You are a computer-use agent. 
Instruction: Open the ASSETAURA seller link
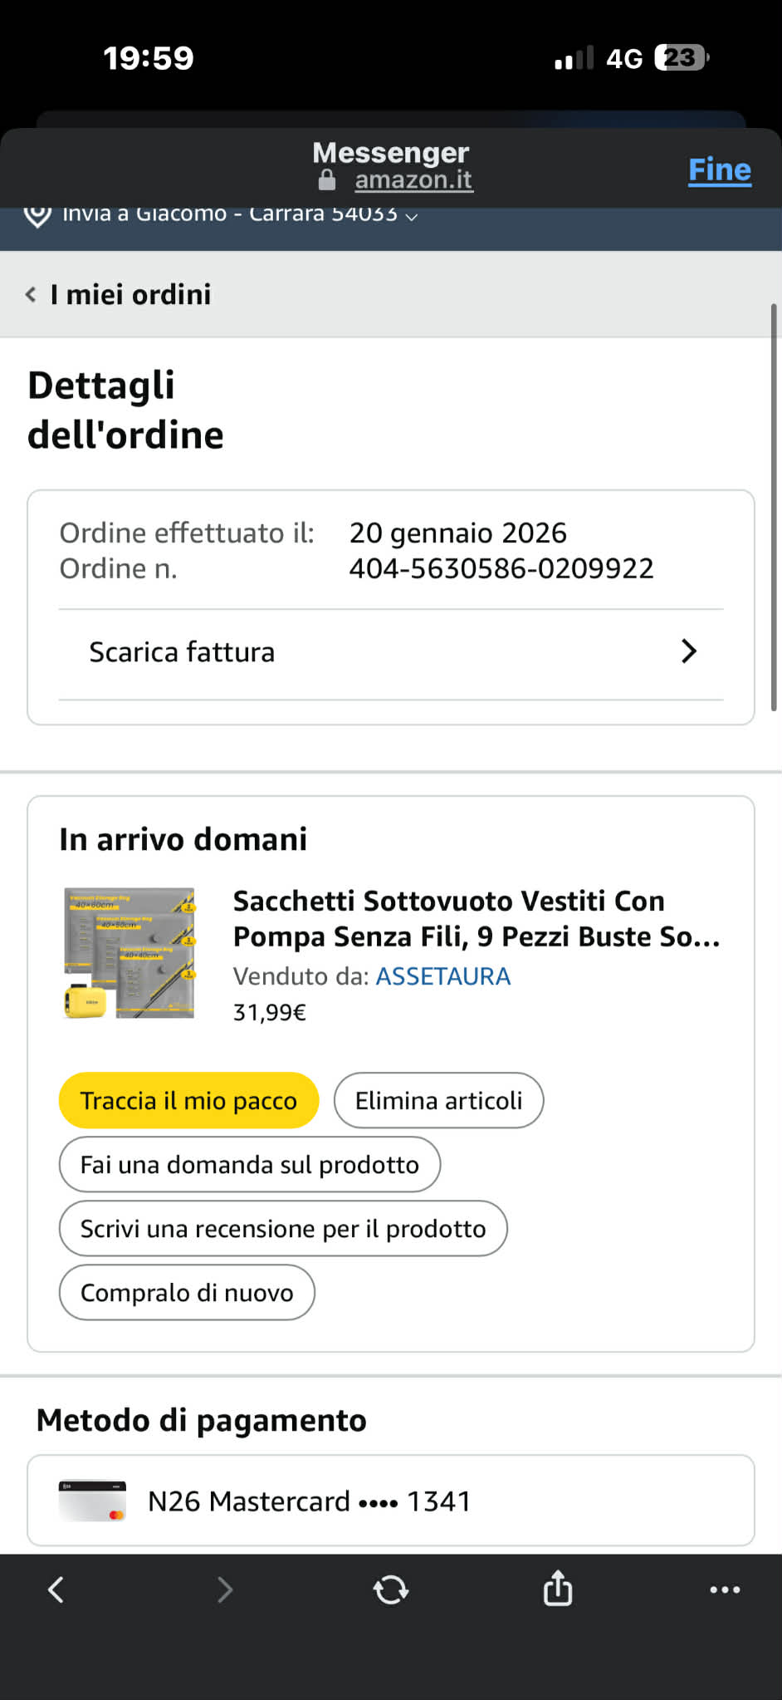(x=442, y=975)
